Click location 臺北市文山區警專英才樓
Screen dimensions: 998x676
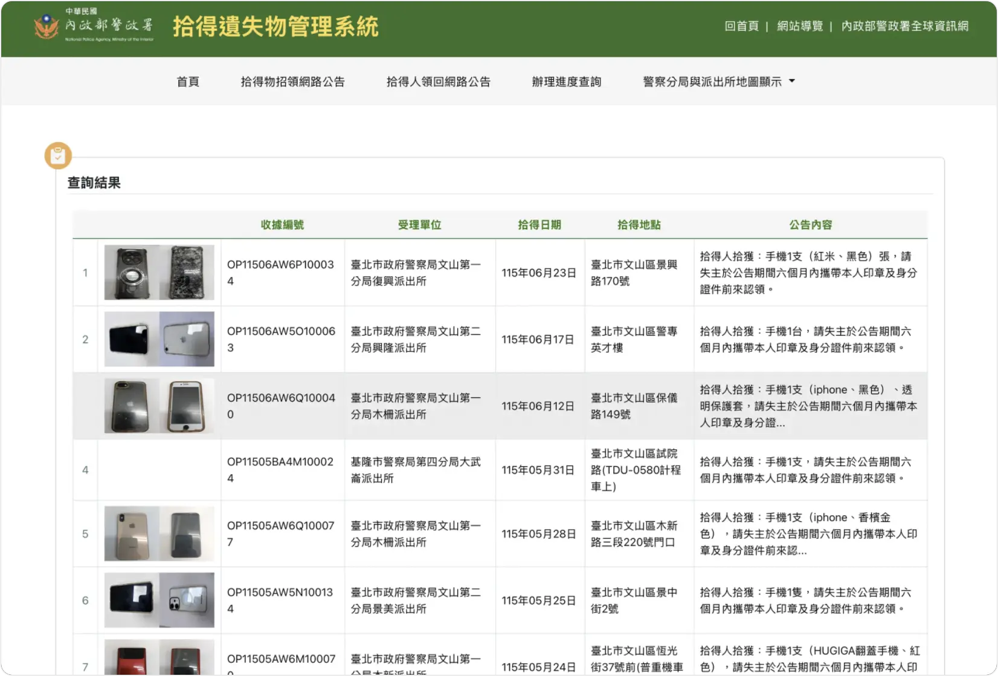(634, 339)
